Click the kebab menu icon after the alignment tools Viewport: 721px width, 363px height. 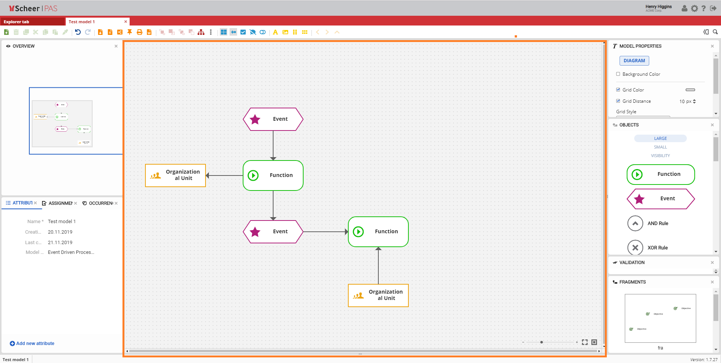(x=210, y=32)
